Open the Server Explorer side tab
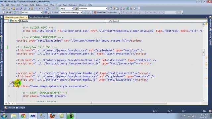 [1, 68]
